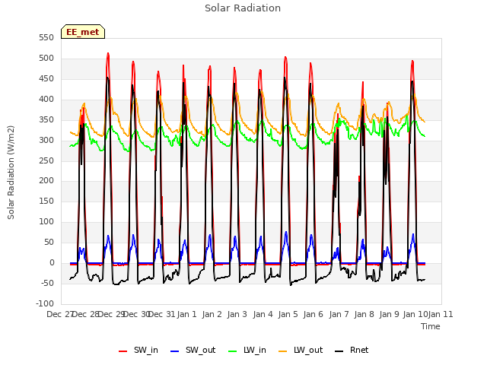
Task: Click the 300 y-axis tick label
Action: pos(46,140)
